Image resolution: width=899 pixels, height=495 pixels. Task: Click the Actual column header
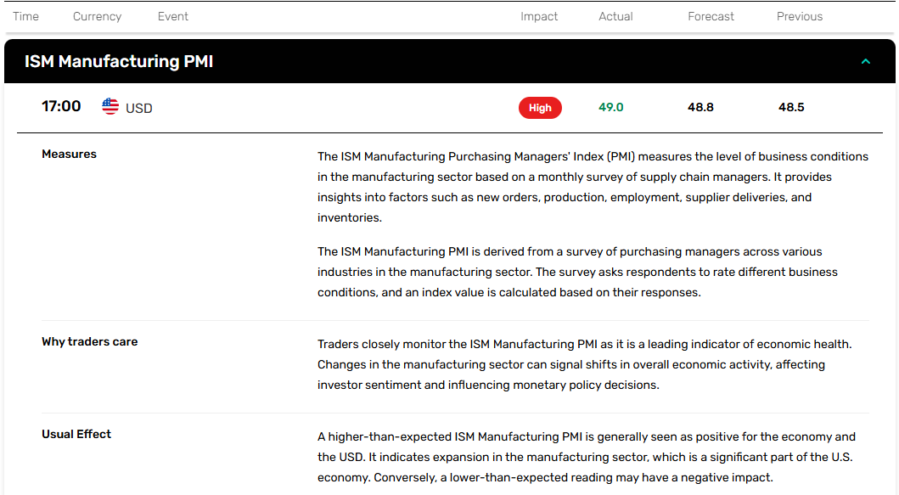(615, 17)
